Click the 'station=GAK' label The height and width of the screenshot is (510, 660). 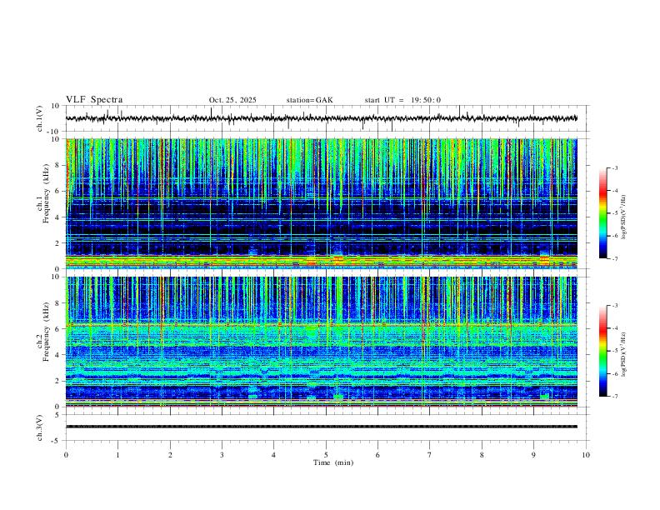point(309,100)
